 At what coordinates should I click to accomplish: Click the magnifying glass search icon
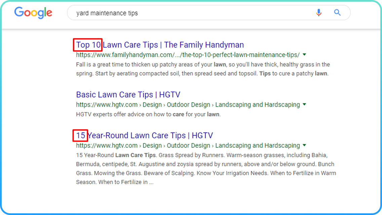(x=337, y=13)
